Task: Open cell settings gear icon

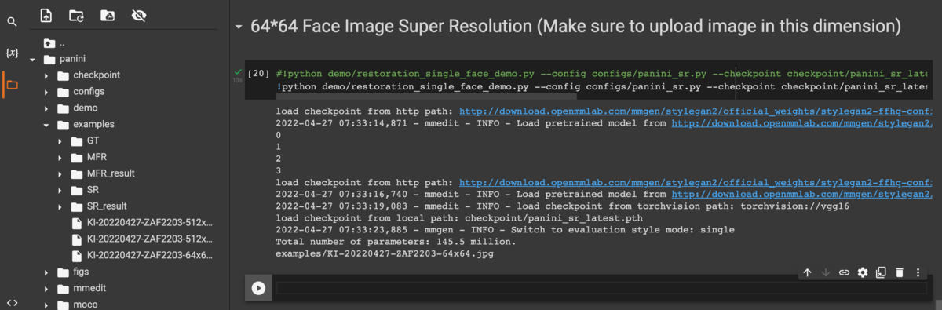Action: click(x=863, y=272)
